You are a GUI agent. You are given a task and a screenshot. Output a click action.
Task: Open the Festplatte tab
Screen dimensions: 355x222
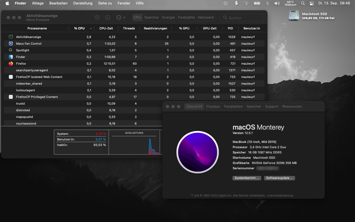point(186,17)
